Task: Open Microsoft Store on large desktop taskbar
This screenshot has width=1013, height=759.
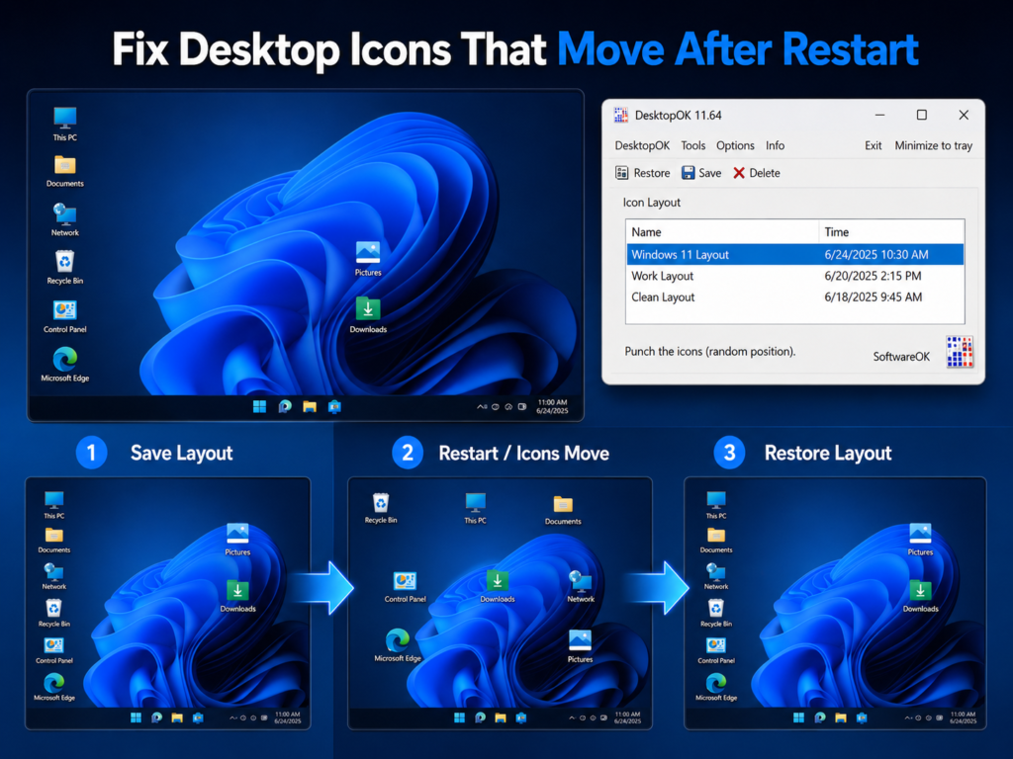Action: click(x=334, y=406)
